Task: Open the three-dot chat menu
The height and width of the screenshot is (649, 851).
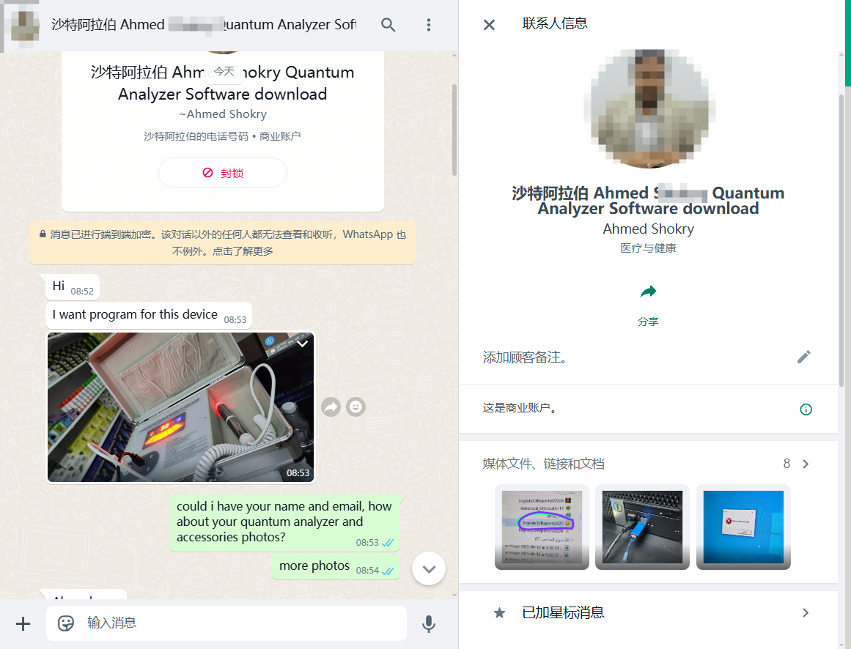Action: (429, 25)
